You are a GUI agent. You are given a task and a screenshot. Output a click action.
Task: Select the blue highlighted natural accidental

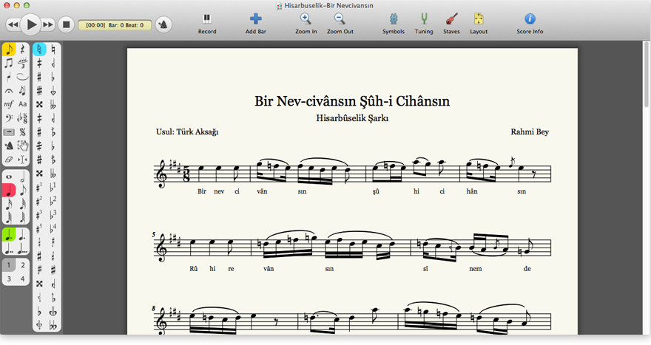click(39, 49)
